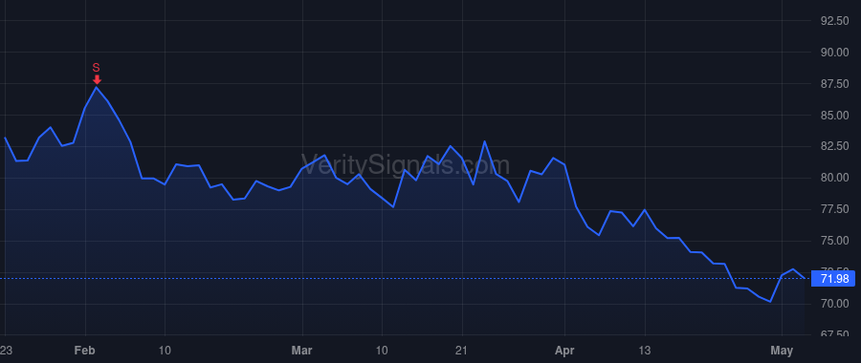Click the 75.00 price axis label
The image size is (861, 363).
tap(834, 241)
